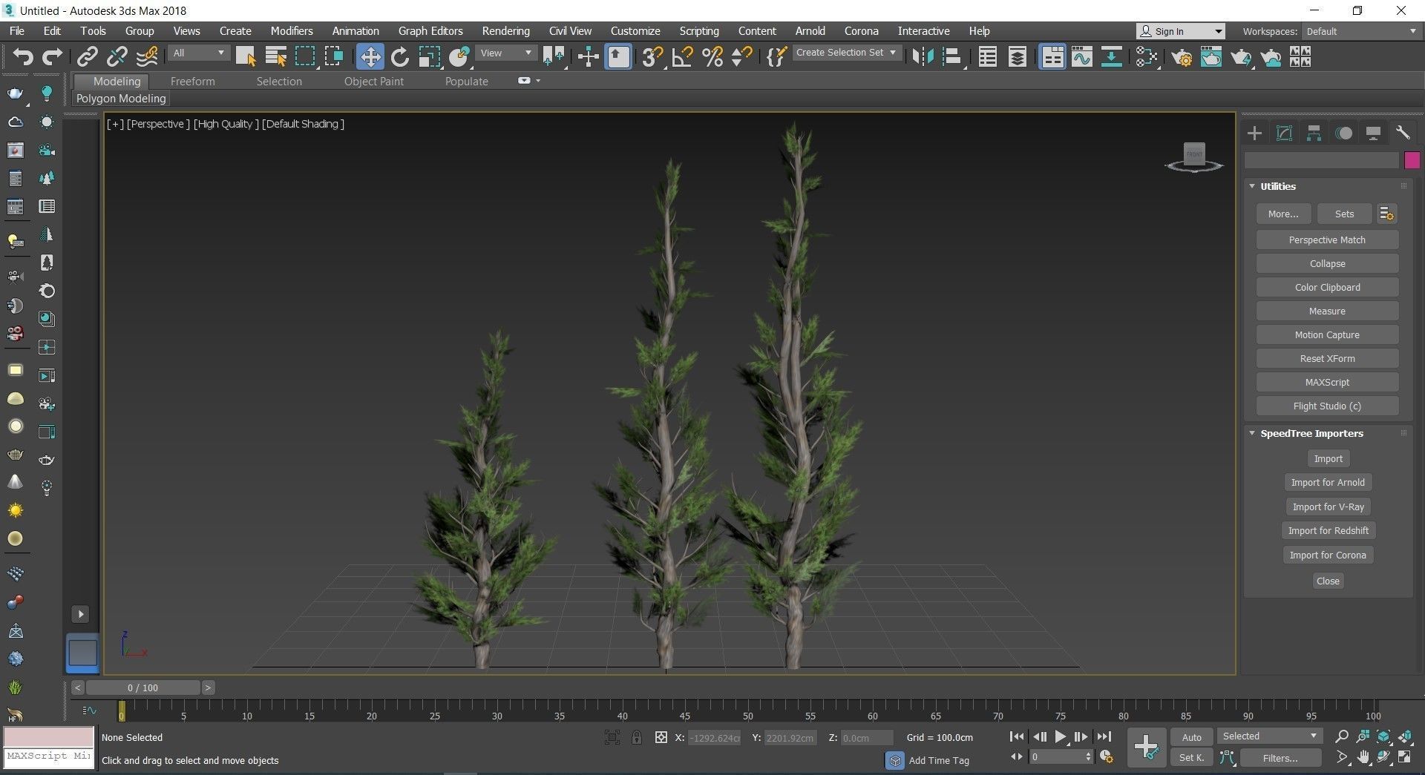Screen dimensions: 1425x775
Task: Activate the Select and Scale tool
Action: 429,56
